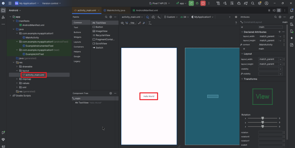The image size is (295, 148).
Task: Add a declared attribute plus button
Action: (x=279, y=32)
